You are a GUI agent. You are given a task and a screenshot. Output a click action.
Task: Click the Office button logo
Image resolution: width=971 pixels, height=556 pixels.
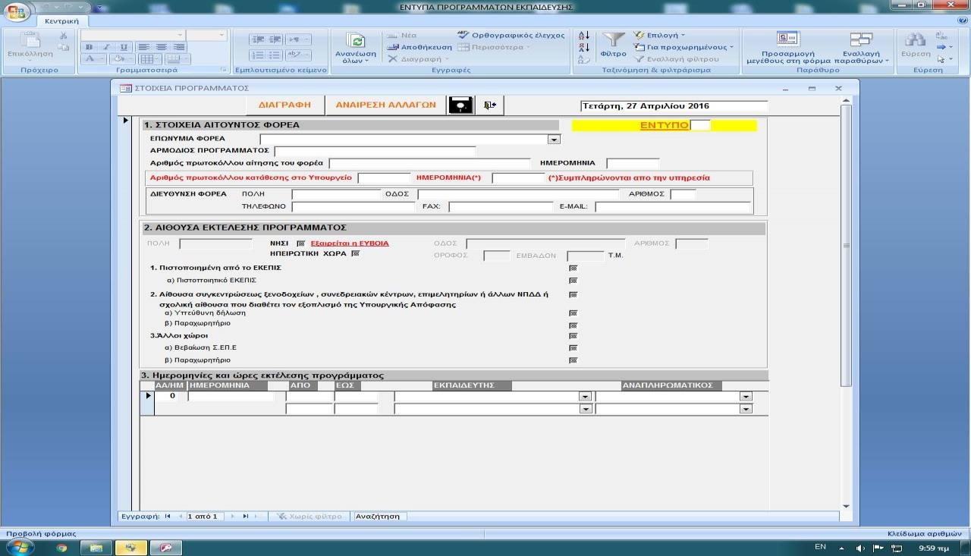16,13
